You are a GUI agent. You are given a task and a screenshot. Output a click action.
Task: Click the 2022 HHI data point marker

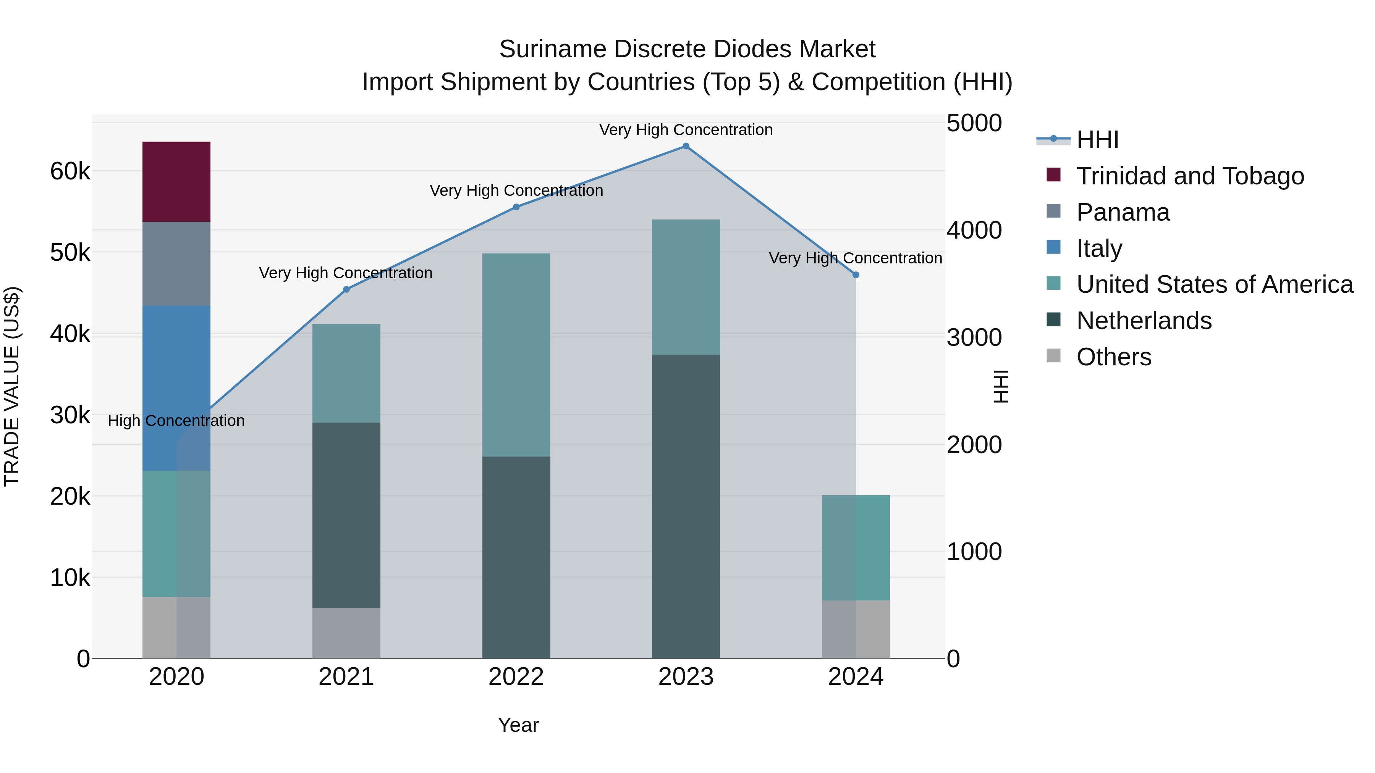pyautogui.click(x=516, y=207)
